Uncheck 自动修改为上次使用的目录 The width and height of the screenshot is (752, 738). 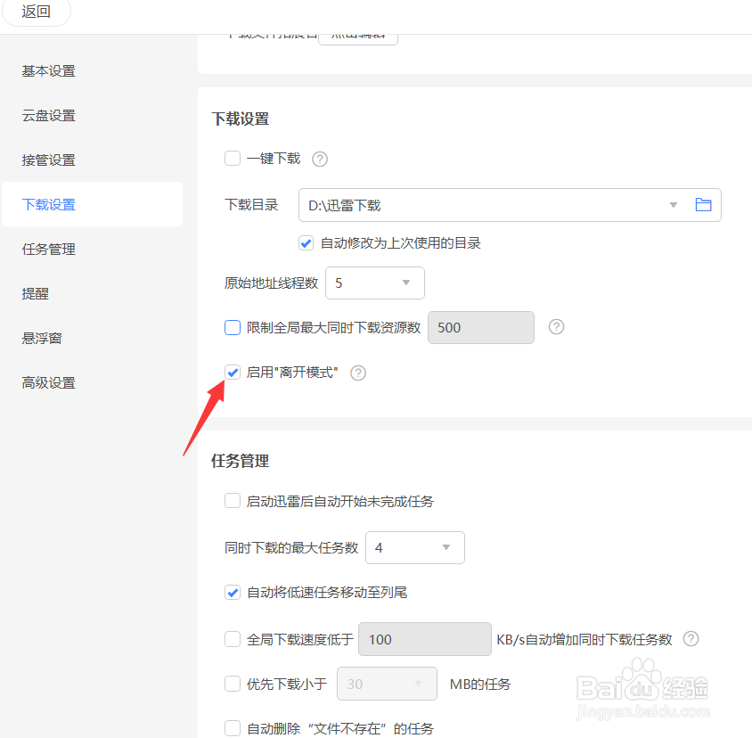click(x=306, y=242)
